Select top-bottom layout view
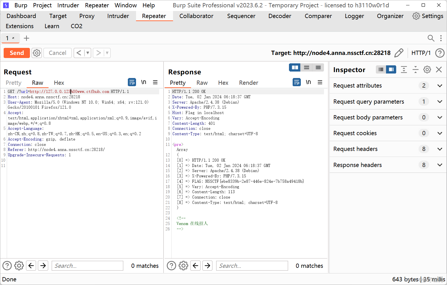The height and width of the screenshot is (285, 447). 306,68
